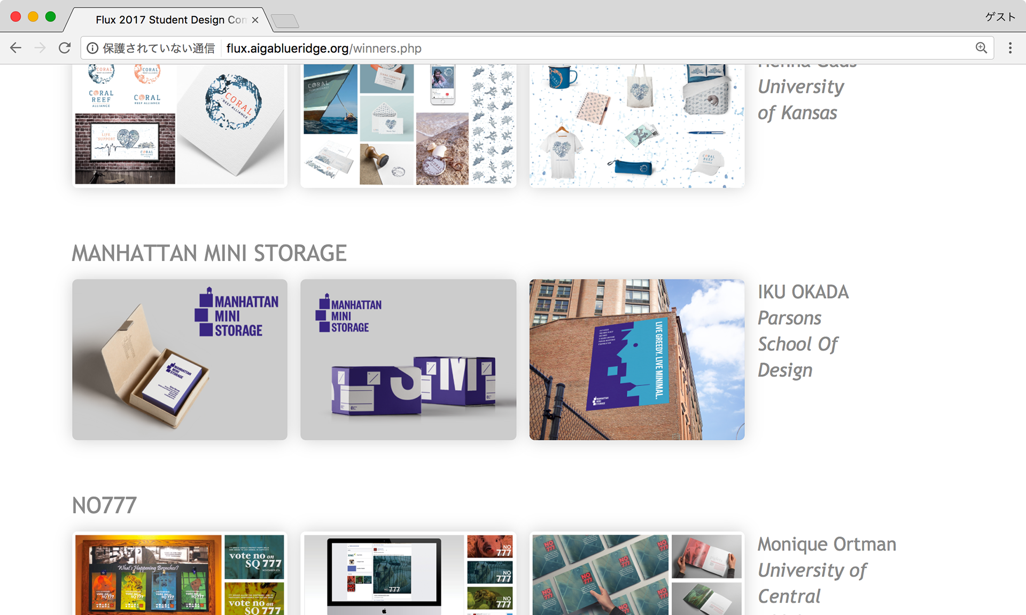The image size is (1026, 615).
Task: Close the Flux 2017 Student Design tab
Action: (x=255, y=20)
